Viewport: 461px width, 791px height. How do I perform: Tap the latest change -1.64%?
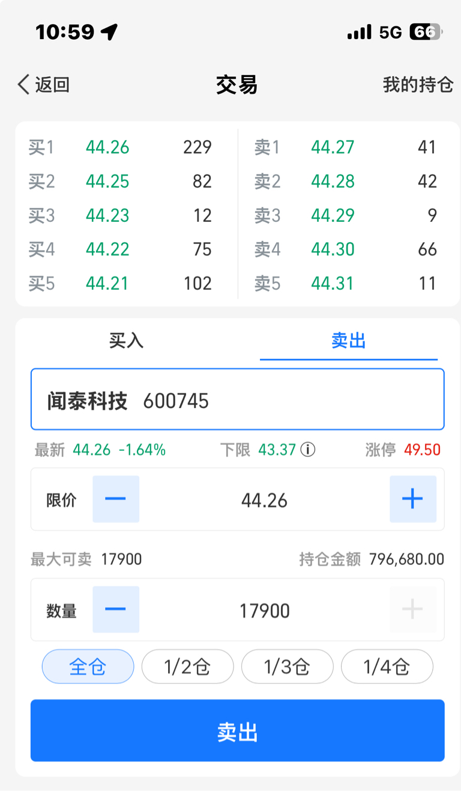(142, 450)
